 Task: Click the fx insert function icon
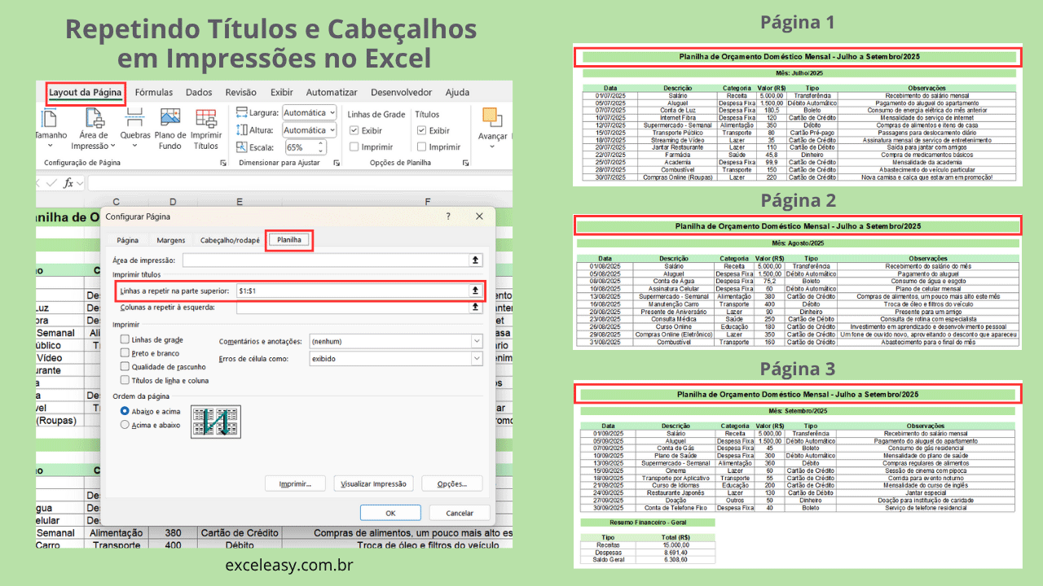point(68,182)
